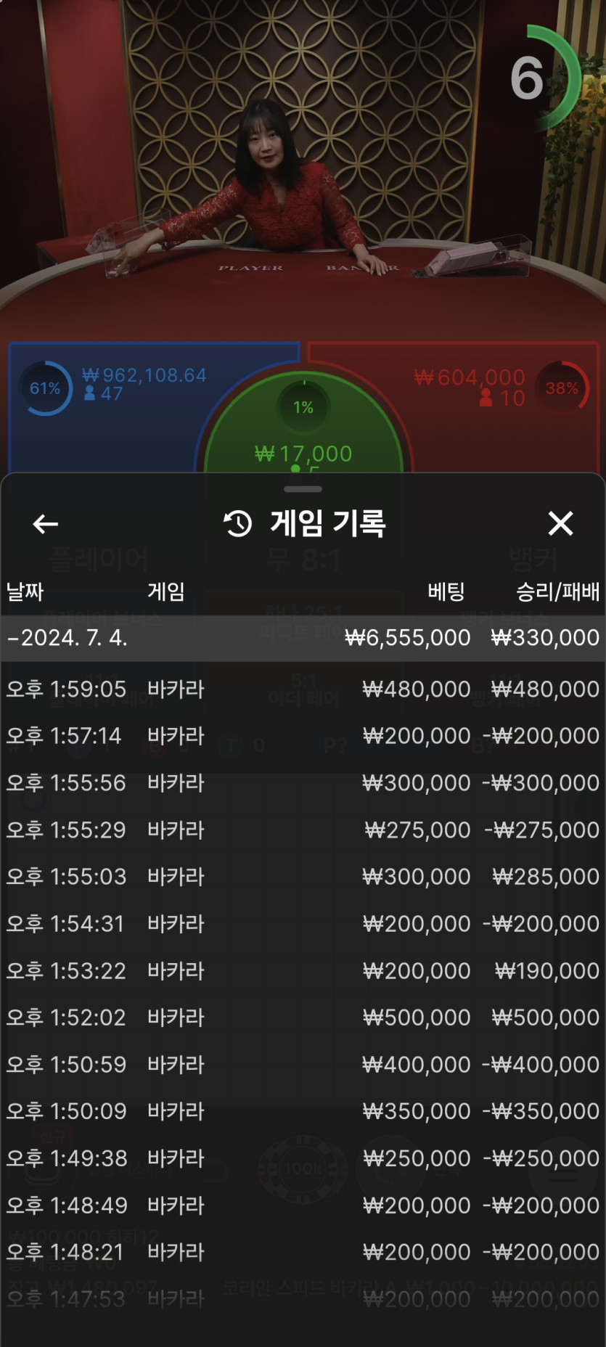This screenshot has height=1347, width=606.
Task: Collapse the 2024. 7. 4. date summary row
Action: tap(303, 638)
